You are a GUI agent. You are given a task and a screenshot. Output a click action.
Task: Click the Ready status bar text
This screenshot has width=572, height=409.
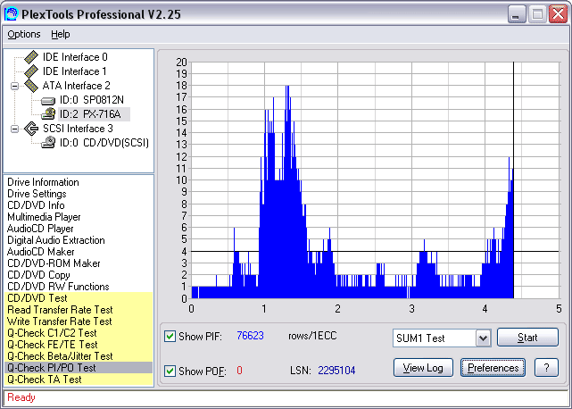[x=21, y=397]
